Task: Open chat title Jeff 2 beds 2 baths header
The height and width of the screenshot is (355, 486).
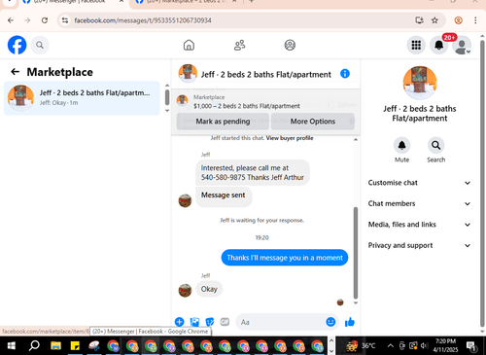Action: 266,75
